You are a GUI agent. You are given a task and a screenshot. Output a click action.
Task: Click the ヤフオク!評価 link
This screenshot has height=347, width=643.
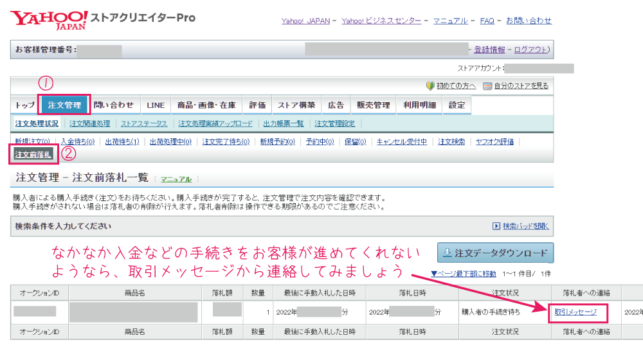coord(494,141)
